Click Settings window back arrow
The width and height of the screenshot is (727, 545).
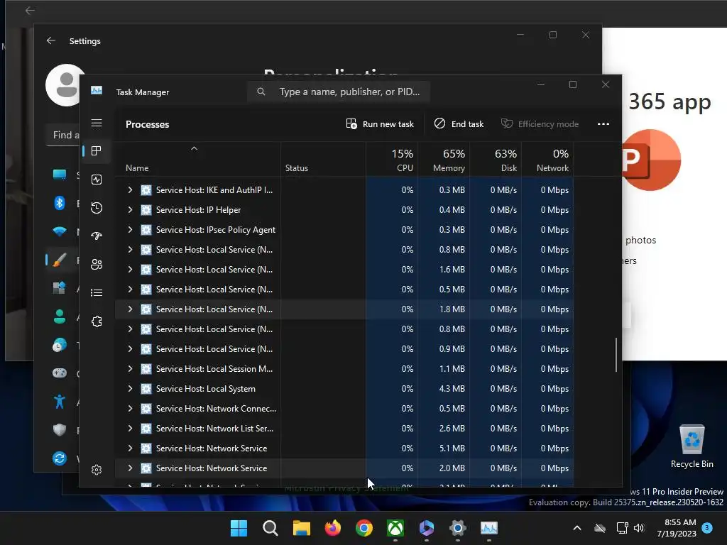tap(51, 40)
